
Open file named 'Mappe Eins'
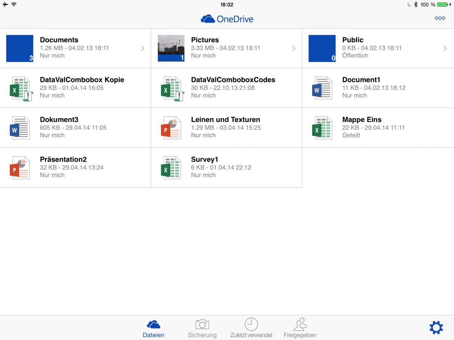coord(362,119)
